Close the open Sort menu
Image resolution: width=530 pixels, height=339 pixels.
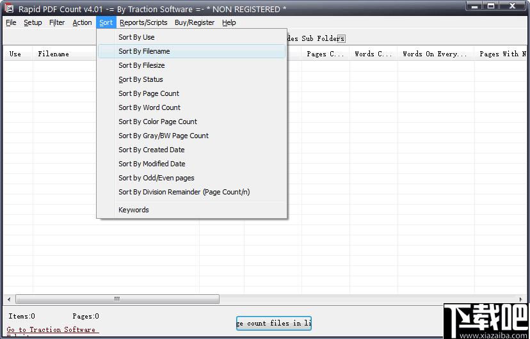(106, 22)
